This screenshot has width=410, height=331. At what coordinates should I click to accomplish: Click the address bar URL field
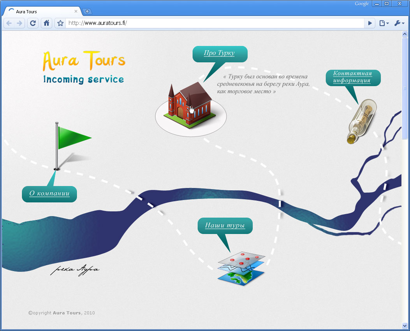215,23
